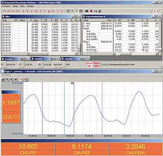Click the red waveform icon in graph toolbar

[x=22, y=79]
